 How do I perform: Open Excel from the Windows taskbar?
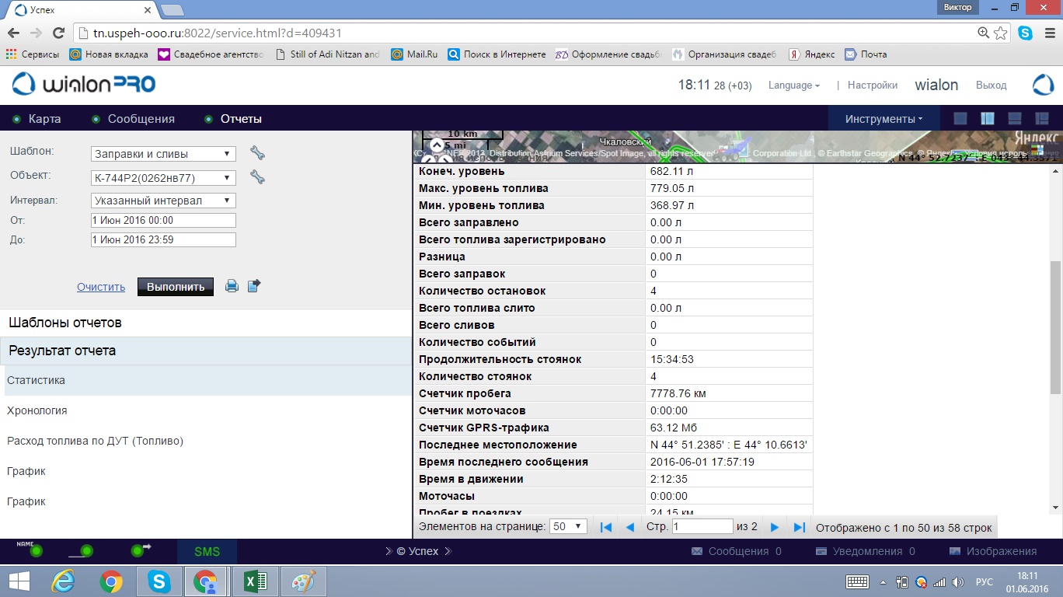(x=255, y=581)
